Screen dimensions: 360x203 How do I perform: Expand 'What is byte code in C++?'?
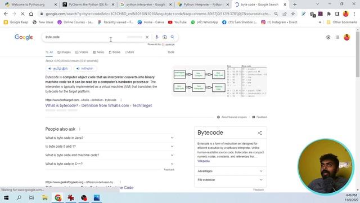click(x=110, y=164)
